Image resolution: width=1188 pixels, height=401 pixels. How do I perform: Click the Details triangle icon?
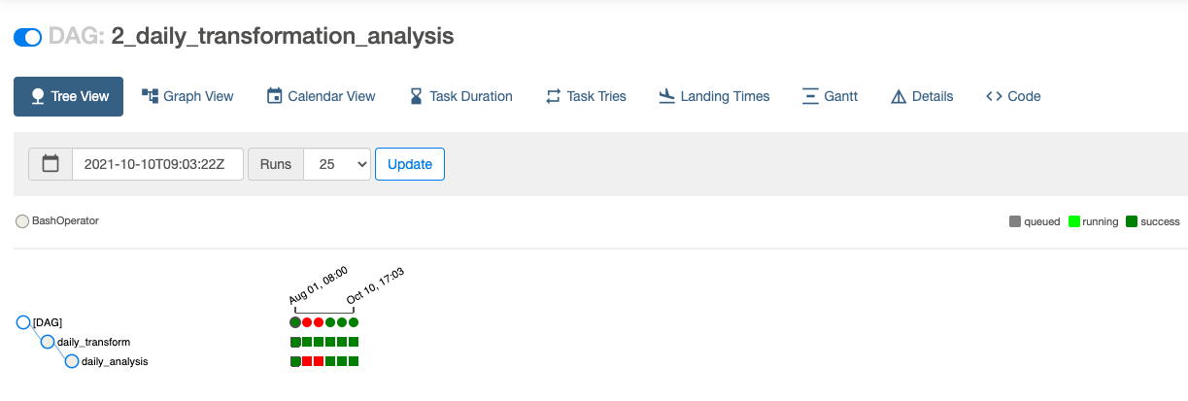pos(898,96)
